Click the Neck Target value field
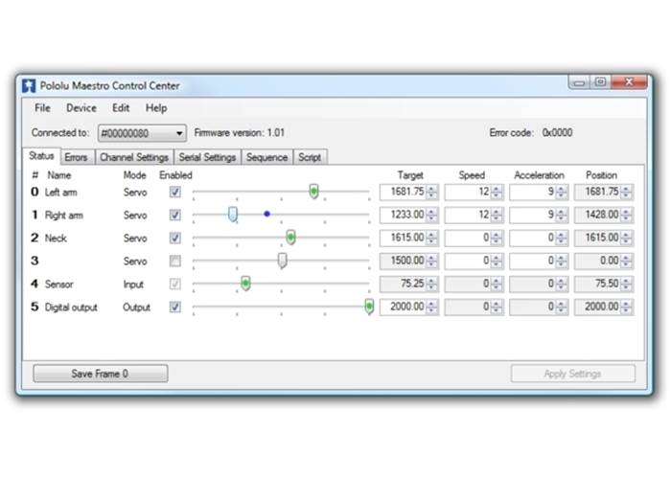Viewport: 671px width, 479px height. coord(403,238)
